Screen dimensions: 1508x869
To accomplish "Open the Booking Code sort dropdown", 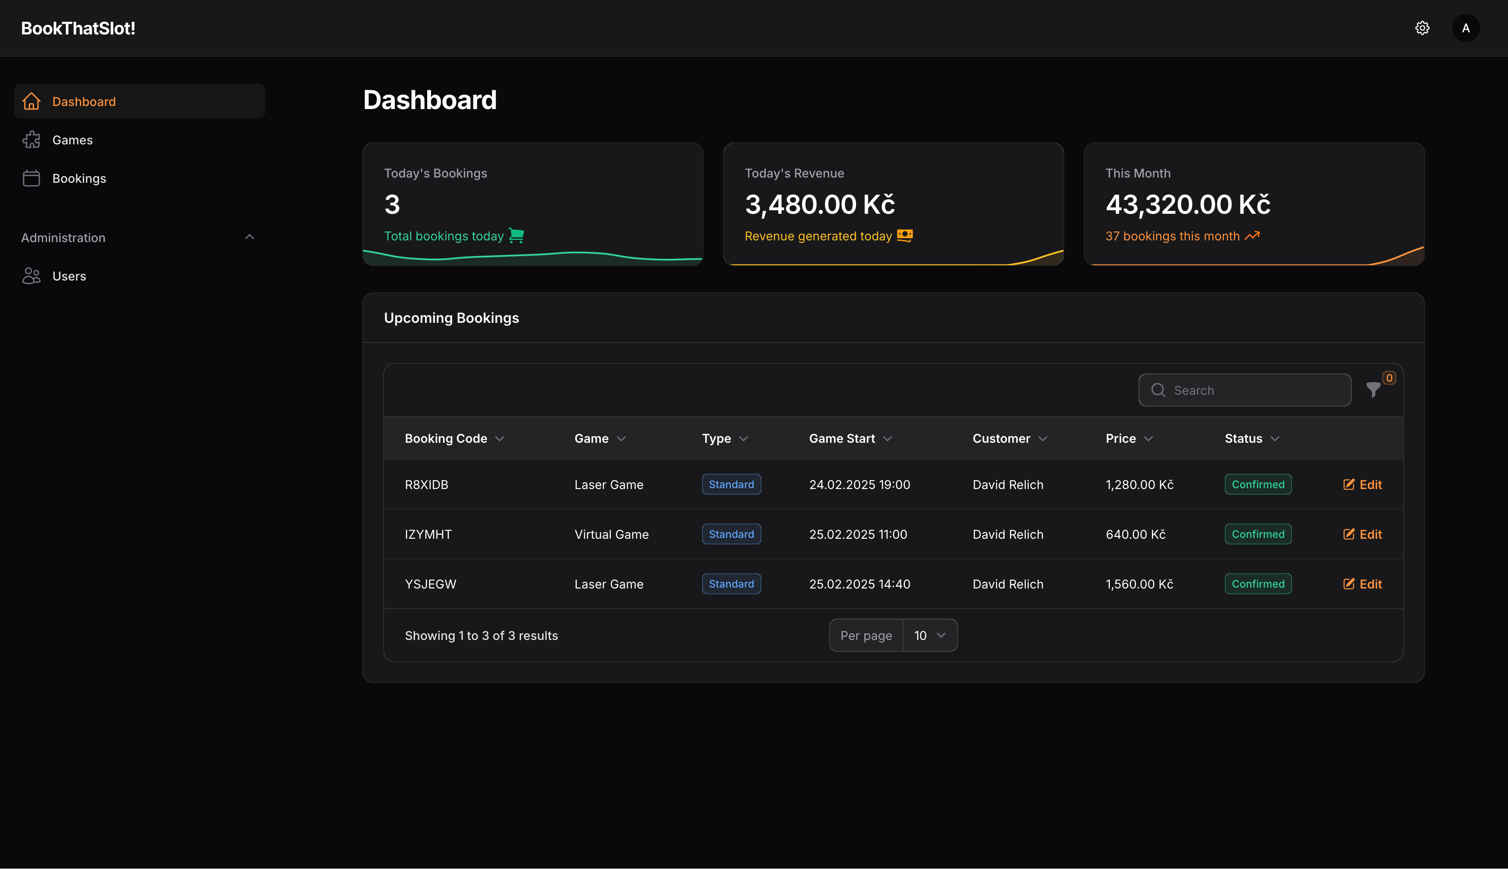I will click(501, 438).
